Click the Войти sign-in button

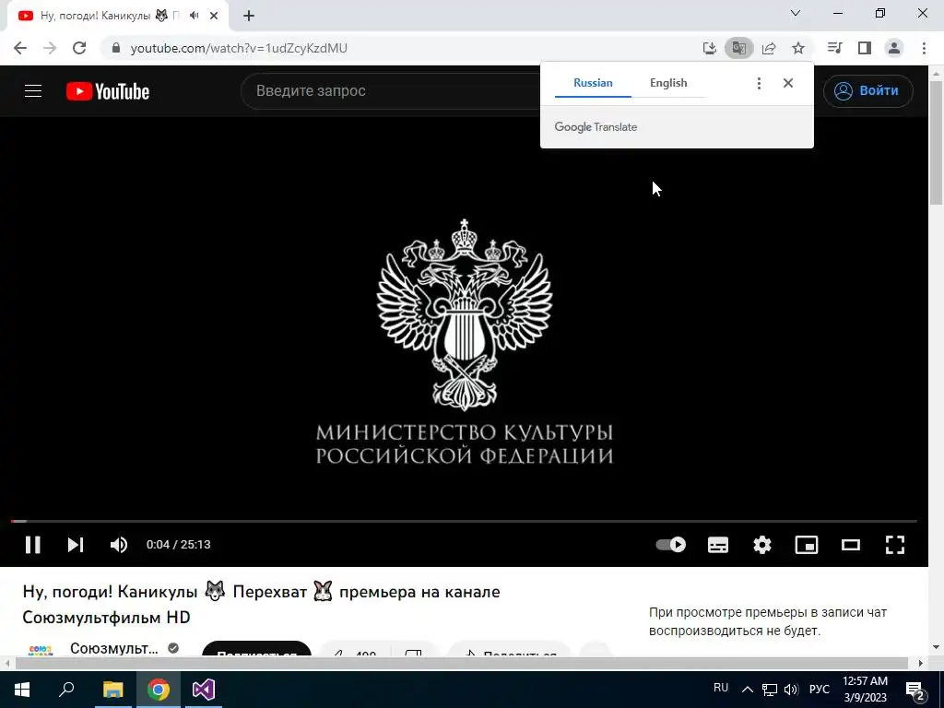tap(867, 91)
